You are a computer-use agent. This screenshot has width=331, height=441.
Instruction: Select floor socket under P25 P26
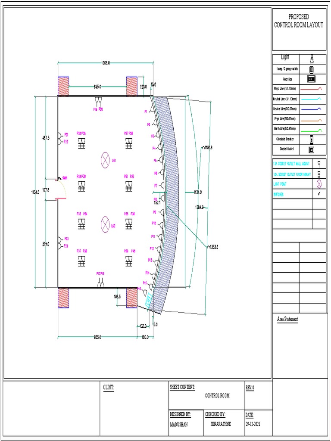[x=81, y=143]
